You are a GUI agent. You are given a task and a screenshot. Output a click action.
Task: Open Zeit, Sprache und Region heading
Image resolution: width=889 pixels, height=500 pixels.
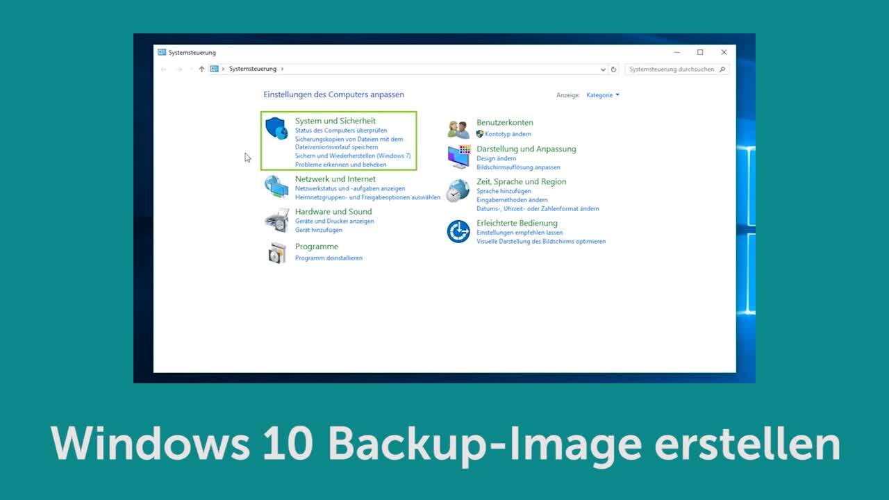[522, 182]
